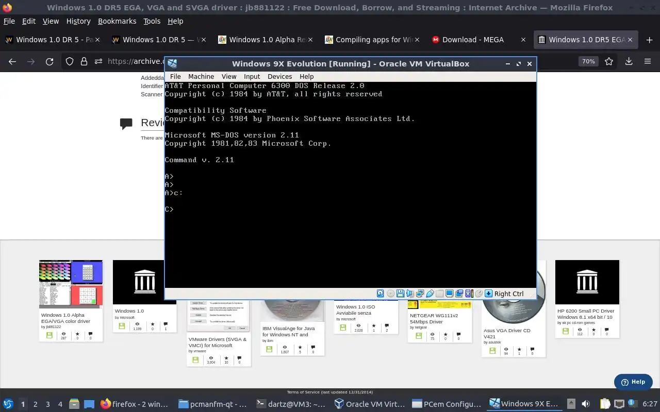
Task: Click the VirtualBox keyboard capture arrow indicator
Action: (488, 294)
